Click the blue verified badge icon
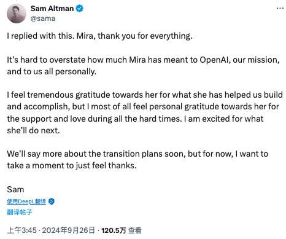286x239 pixels. (79, 9)
